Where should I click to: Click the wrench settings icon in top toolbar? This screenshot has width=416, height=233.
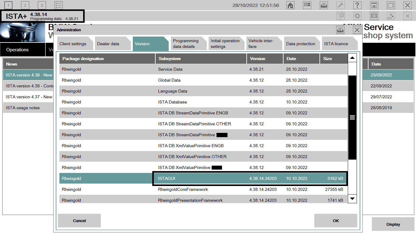point(340,5)
